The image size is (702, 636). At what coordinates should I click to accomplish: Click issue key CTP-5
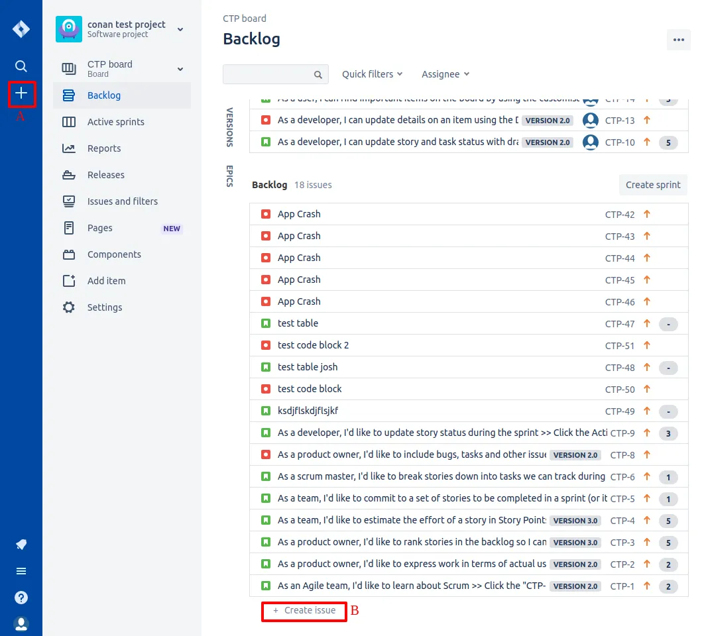pyautogui.click(x=622, y=499)
